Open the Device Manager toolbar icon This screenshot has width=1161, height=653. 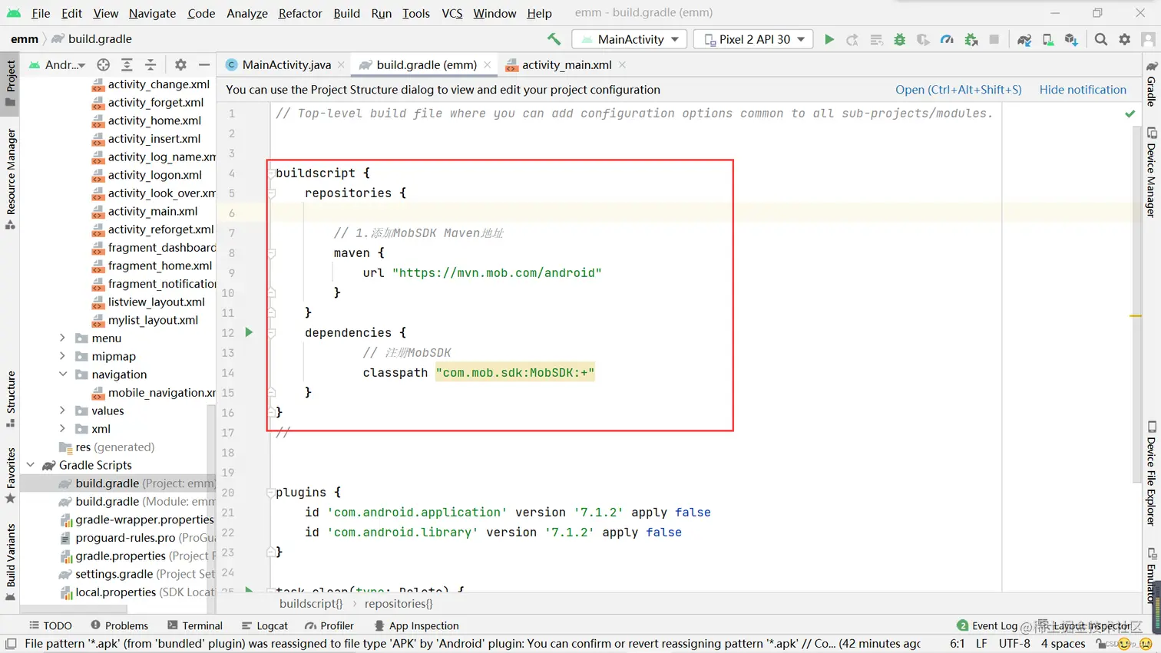[x=1048, y=39]
